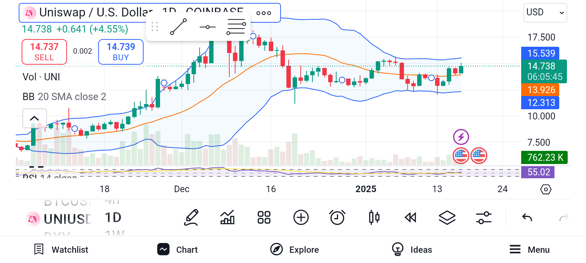
Task: Open the 1D timeframe selector
Action: [113, 218]
